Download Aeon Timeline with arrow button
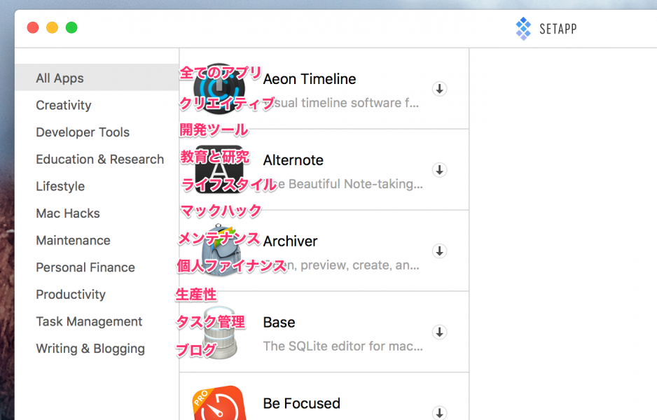 pyautogui.click(x=439, y=89)
